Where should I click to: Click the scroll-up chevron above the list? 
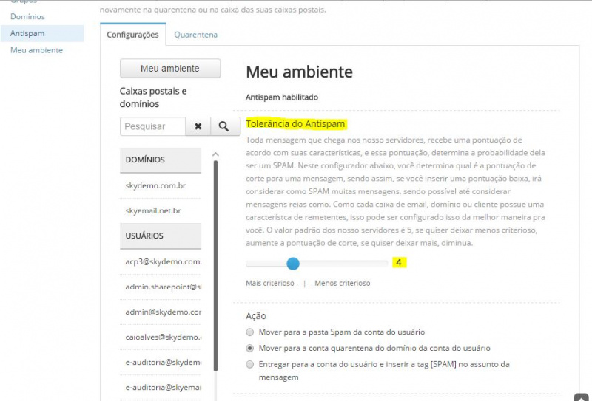coord(215,154)
